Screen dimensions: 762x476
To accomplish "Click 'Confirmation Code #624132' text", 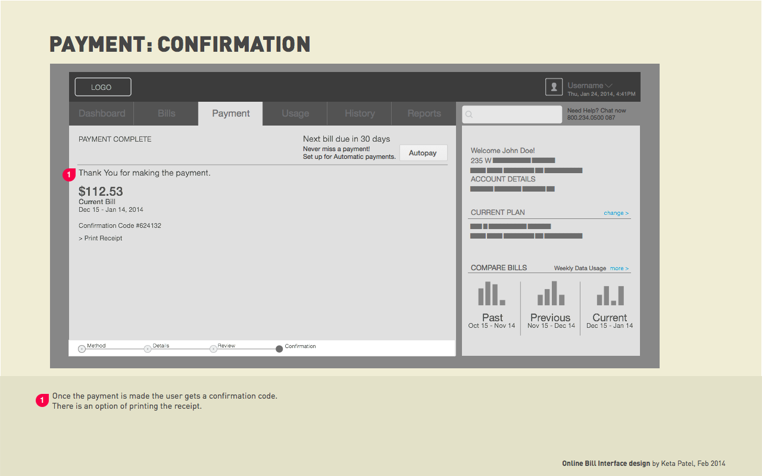I will [120, 226].
